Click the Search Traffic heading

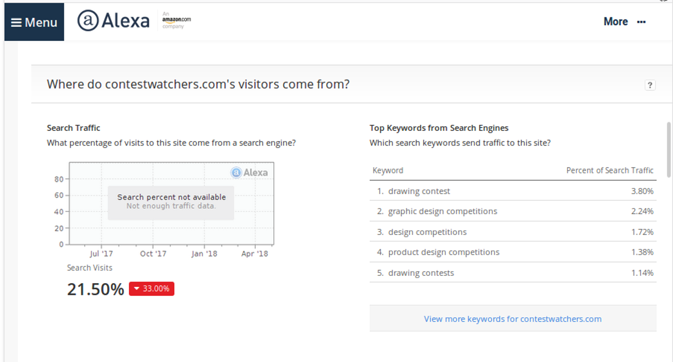coord(73,128)
